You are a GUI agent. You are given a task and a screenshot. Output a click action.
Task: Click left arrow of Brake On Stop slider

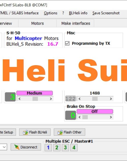[x=80, y=117]
